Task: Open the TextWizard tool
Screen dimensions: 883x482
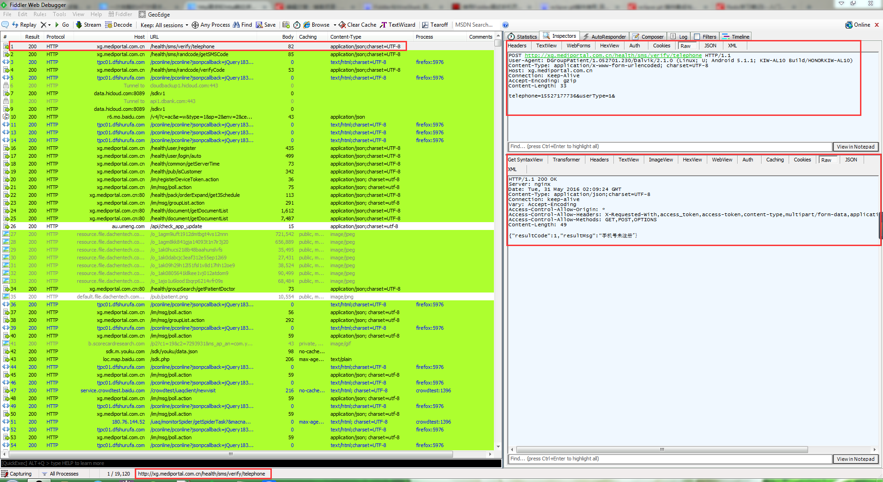Action: (398, 25)
